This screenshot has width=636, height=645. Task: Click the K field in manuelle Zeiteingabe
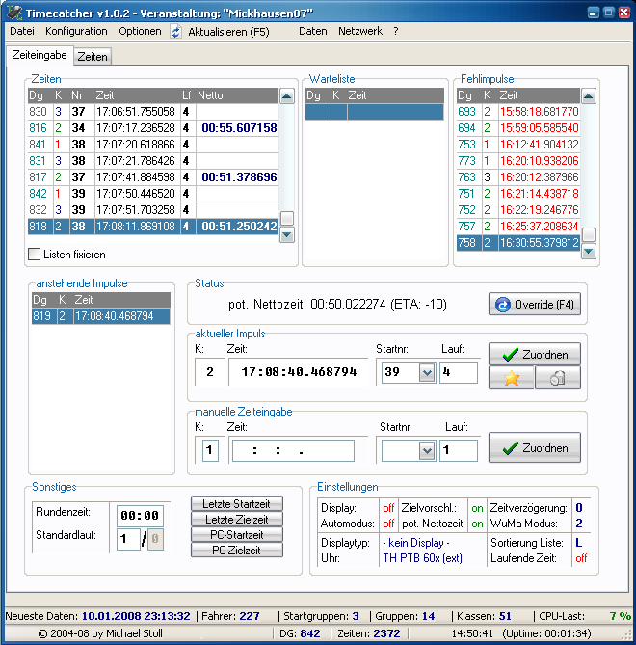[x=210, y=450]
